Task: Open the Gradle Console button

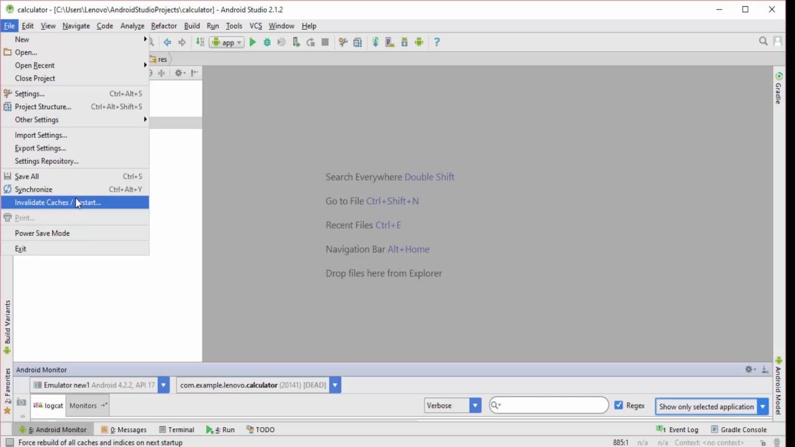Action: pyautogui.click(x=739, y=430)
